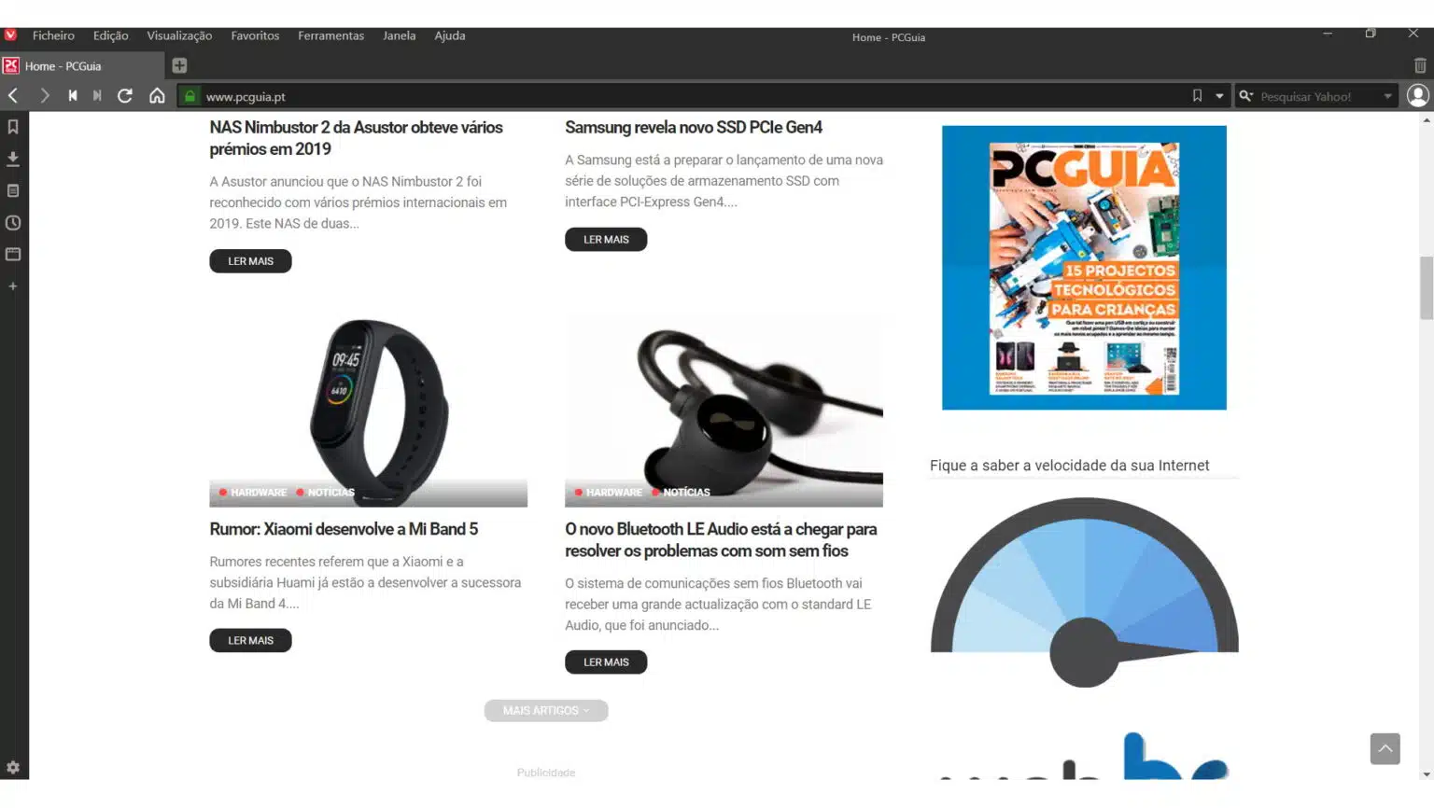Bookmark this page in address bar
The height and width of the screenshot is (808, 1434).
pos(1197,96)
